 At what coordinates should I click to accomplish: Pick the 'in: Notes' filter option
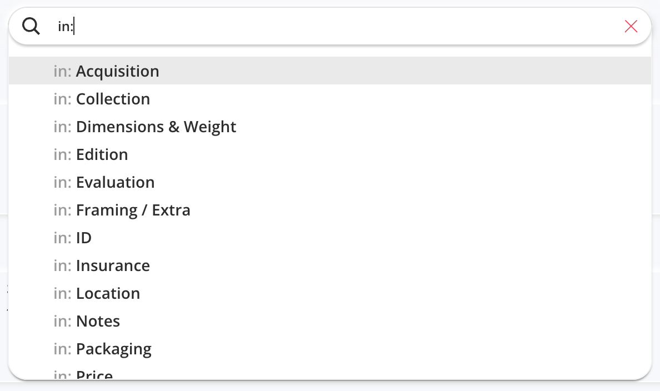tap(330, 320)
